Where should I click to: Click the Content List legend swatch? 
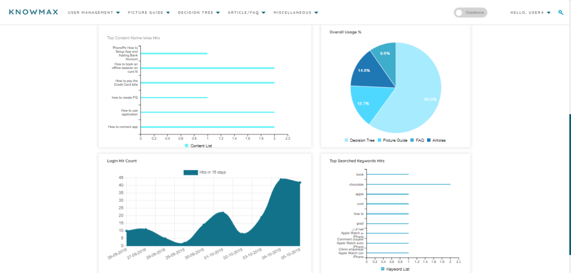(x=187, y=146)
